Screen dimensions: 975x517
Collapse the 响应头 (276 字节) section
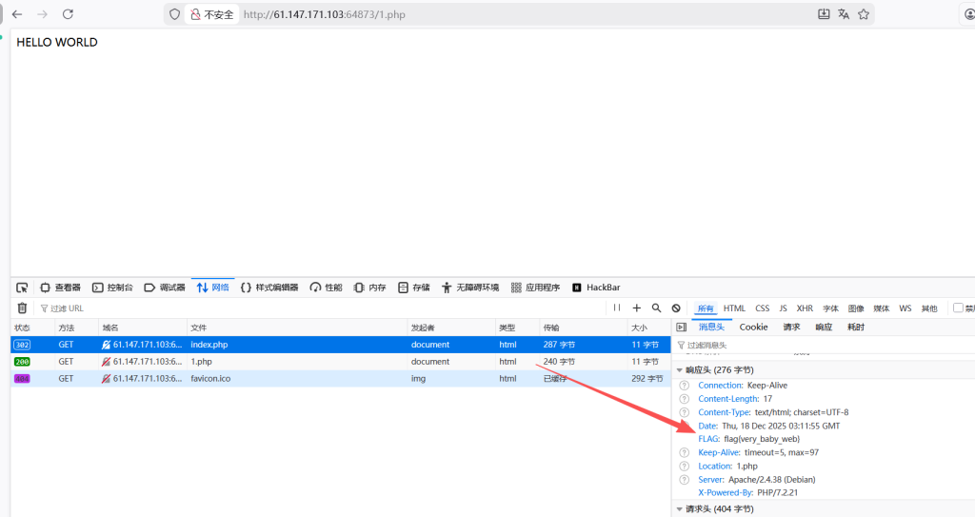tap(680, 369)
